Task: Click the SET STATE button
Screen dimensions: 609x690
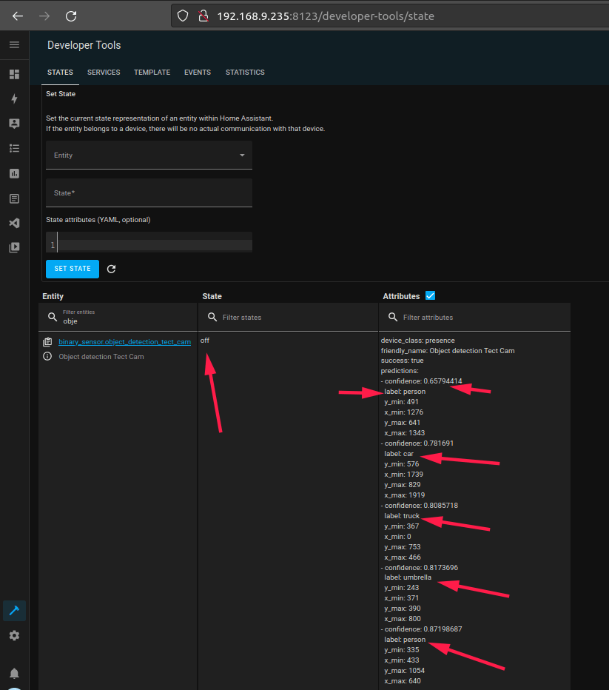Action: point(73,269)
